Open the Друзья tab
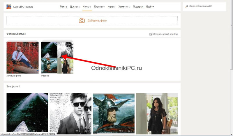233x136 pixels. pos(75,7)
